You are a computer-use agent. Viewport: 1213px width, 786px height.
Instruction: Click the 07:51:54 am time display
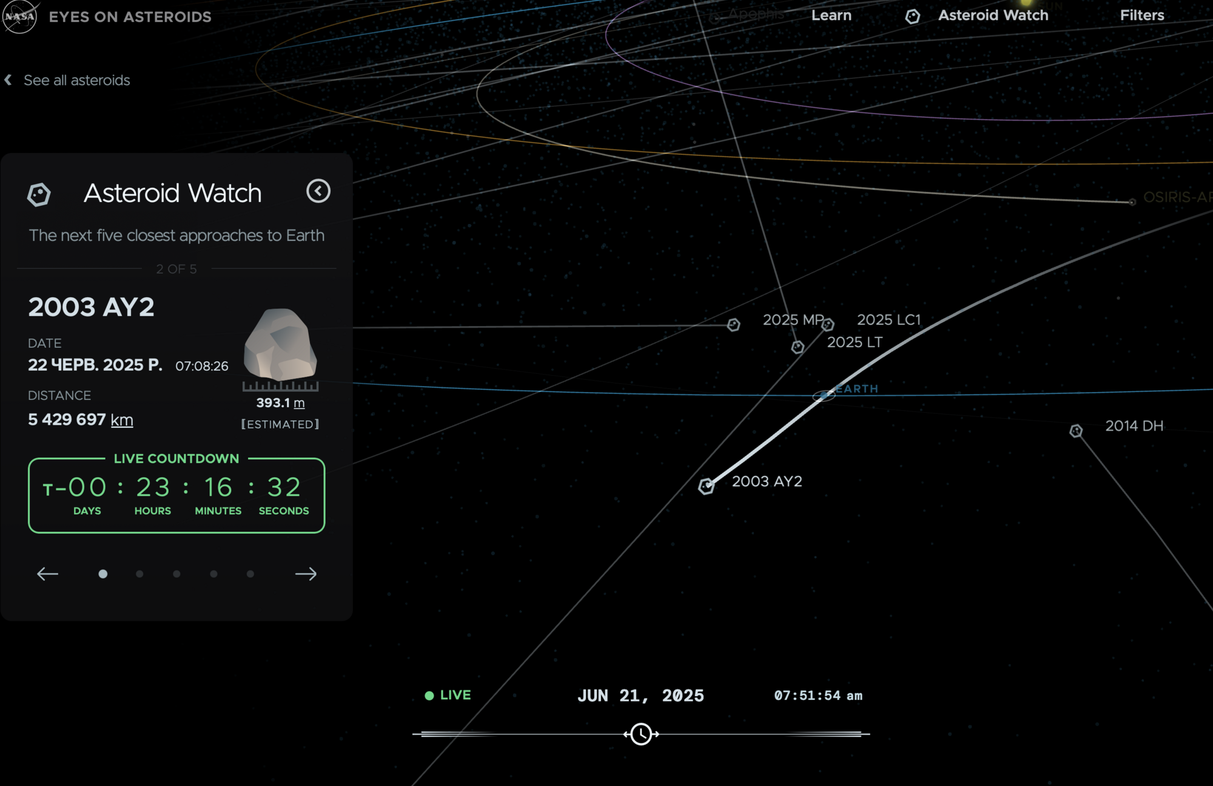click(818, 696)
